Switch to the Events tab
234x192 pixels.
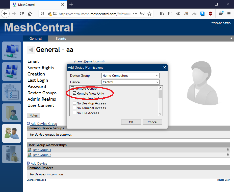61,39
